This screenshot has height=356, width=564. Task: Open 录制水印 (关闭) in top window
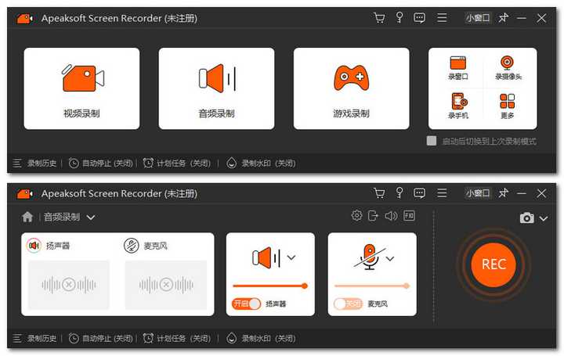261,164
